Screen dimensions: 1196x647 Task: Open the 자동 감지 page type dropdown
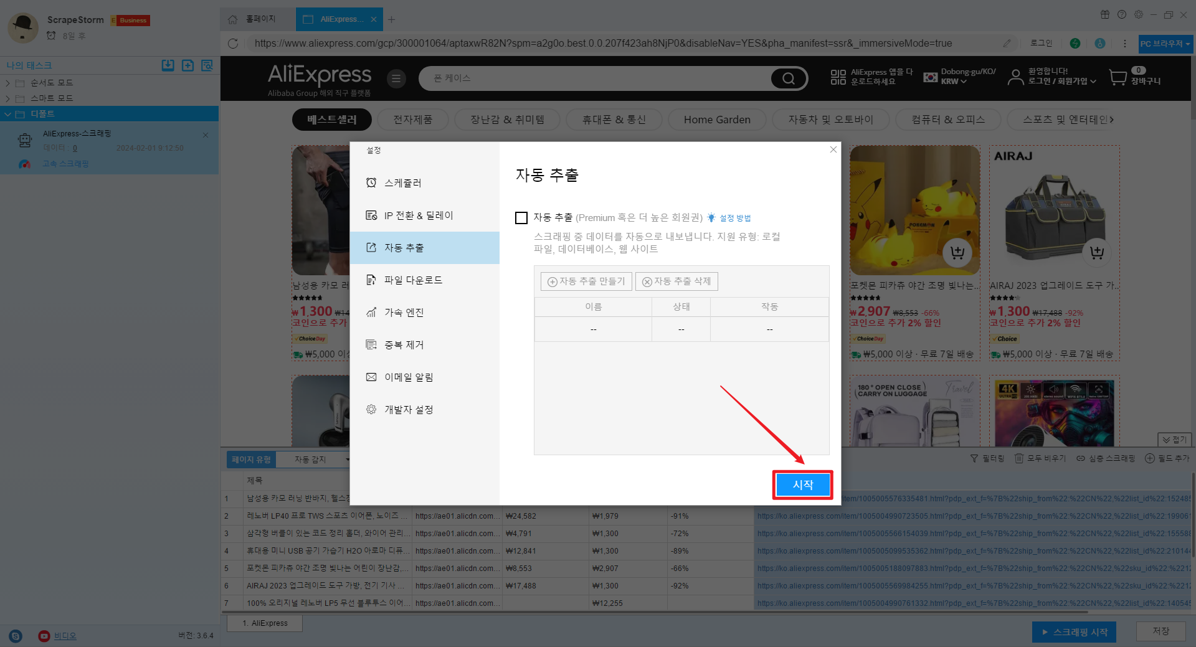(315, 460)
